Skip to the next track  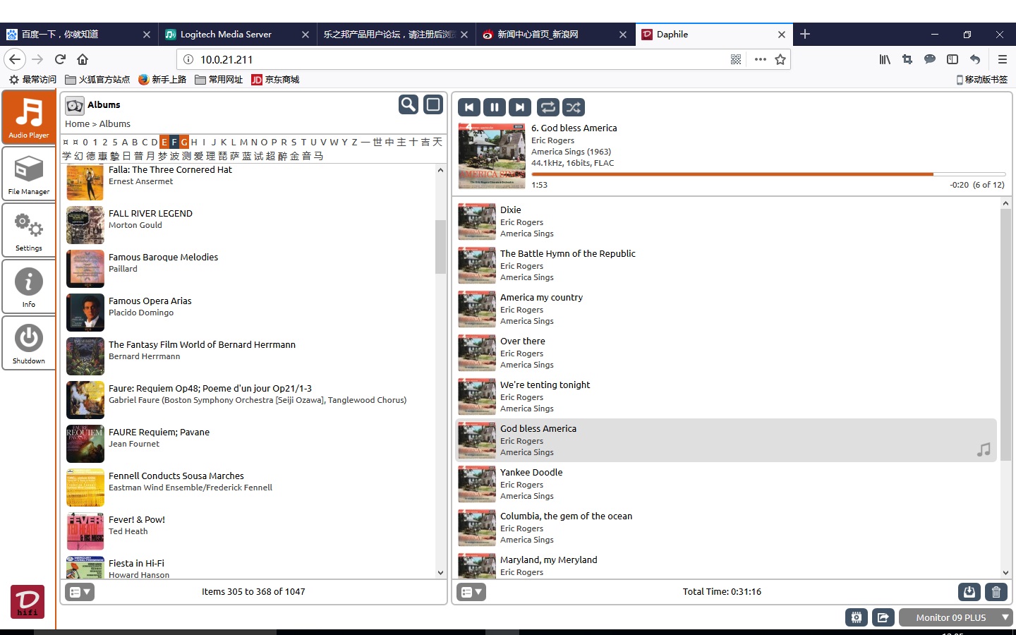520,107
